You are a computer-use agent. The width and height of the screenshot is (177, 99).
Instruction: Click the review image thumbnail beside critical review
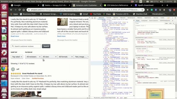click(63, 22)
